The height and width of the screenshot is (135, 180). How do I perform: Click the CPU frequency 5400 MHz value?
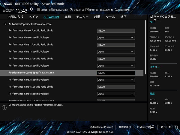click(154, 31)
